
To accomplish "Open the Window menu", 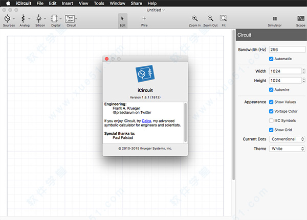I will pyautogui.click(x=118, y=4).
